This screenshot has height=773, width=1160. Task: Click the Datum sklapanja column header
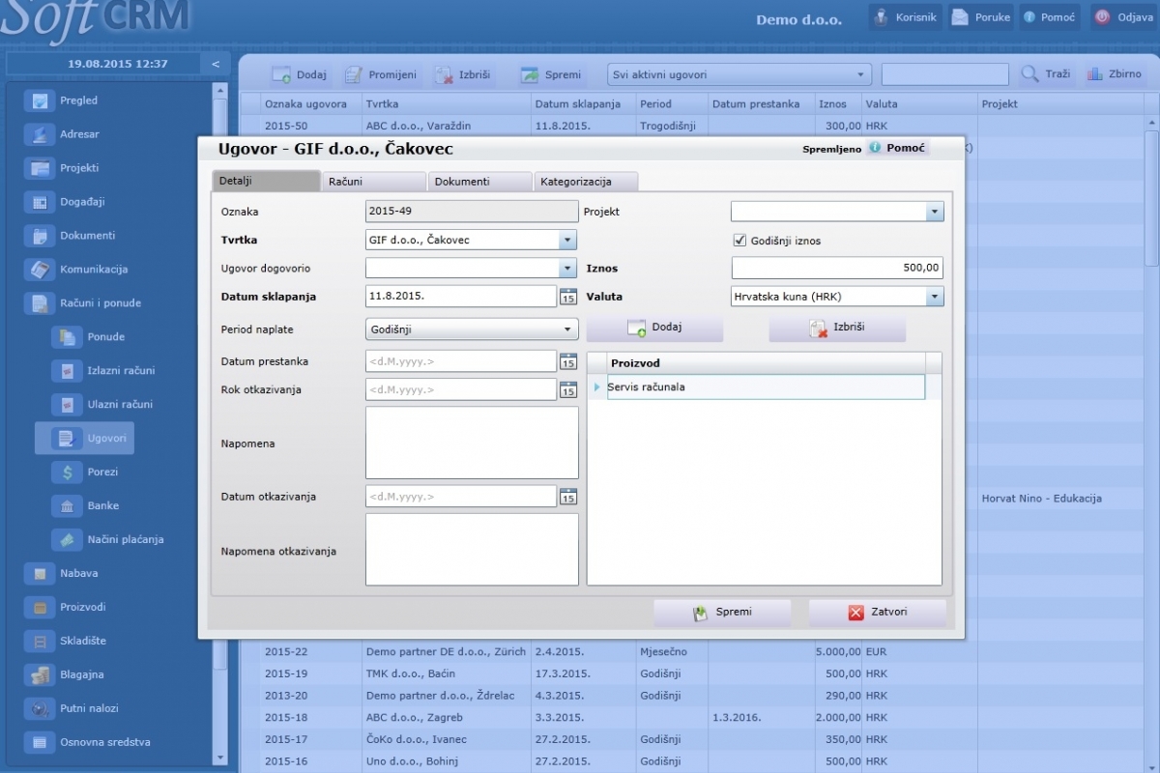tap(578, 104)
